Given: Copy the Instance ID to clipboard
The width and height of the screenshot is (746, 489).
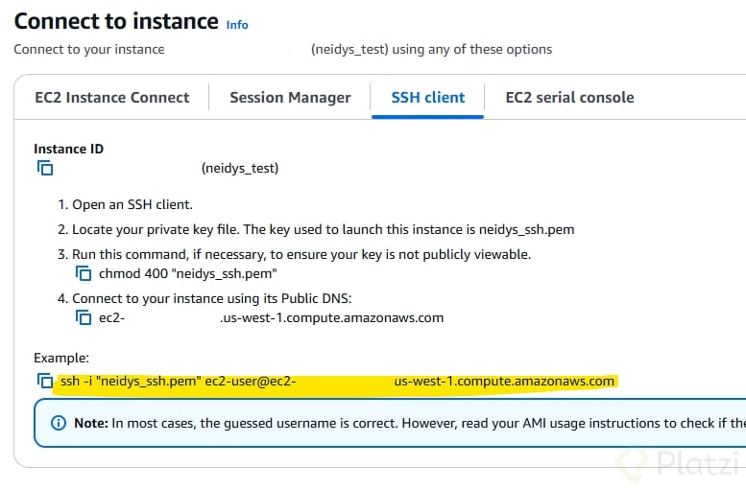Looking at the screenshot, I should point(45,168).
